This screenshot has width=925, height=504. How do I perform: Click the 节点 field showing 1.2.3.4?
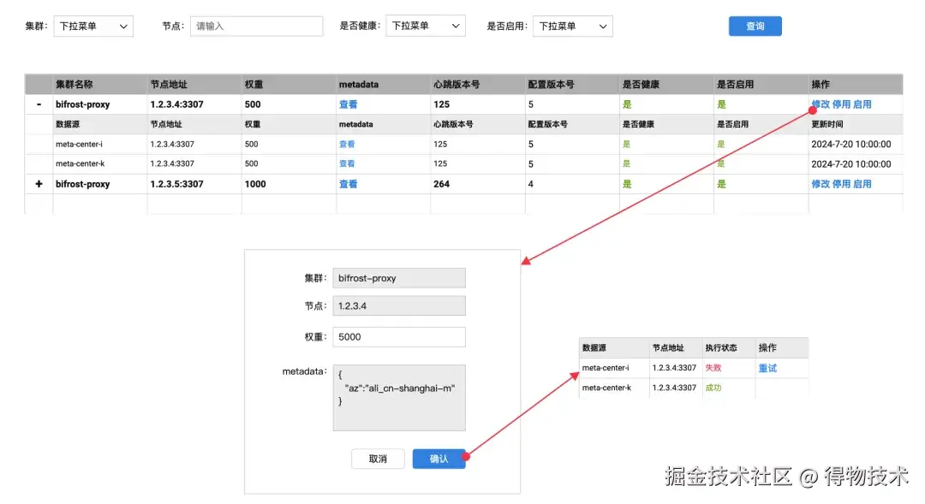point(398,305)
